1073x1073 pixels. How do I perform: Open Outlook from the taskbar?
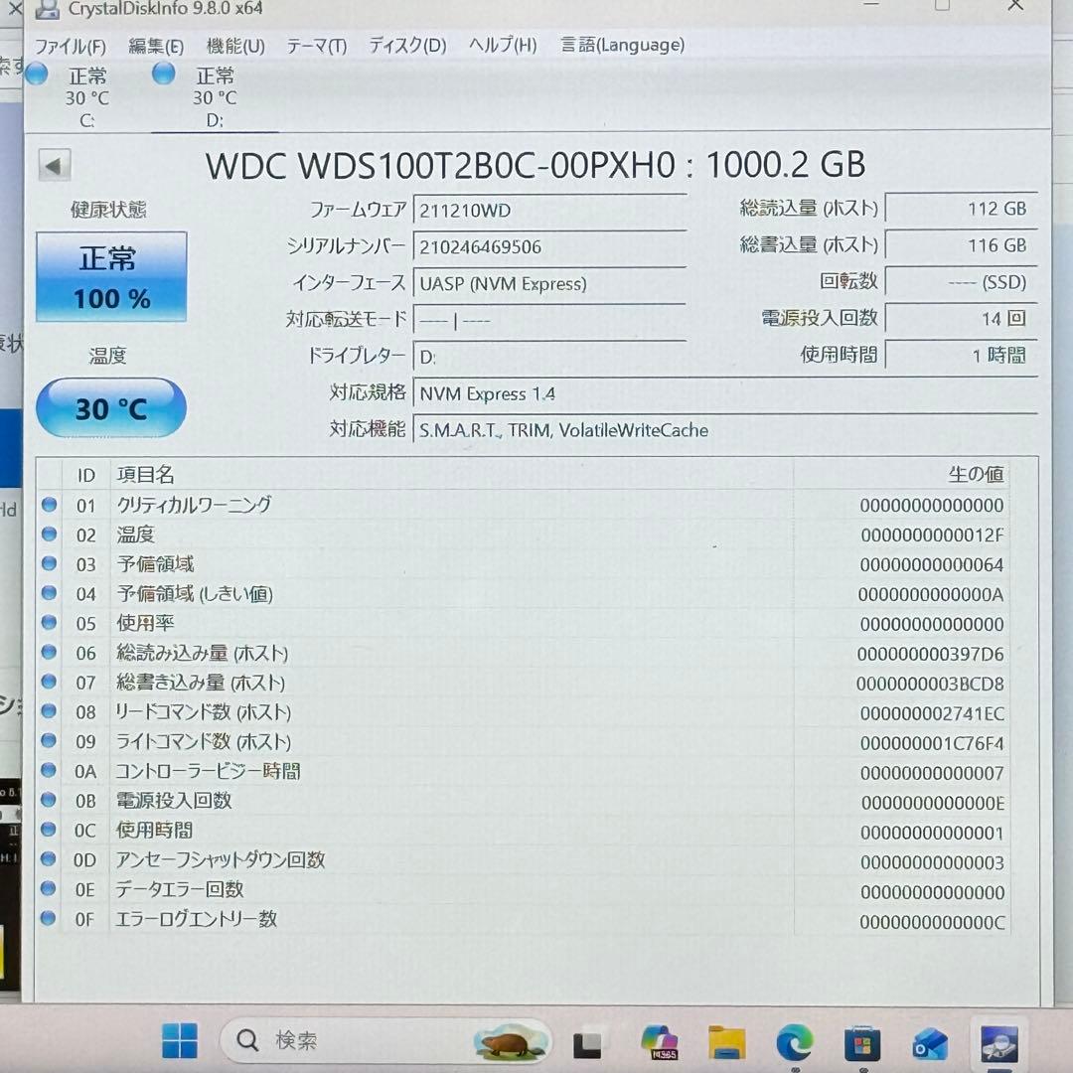coord(930,1043)
